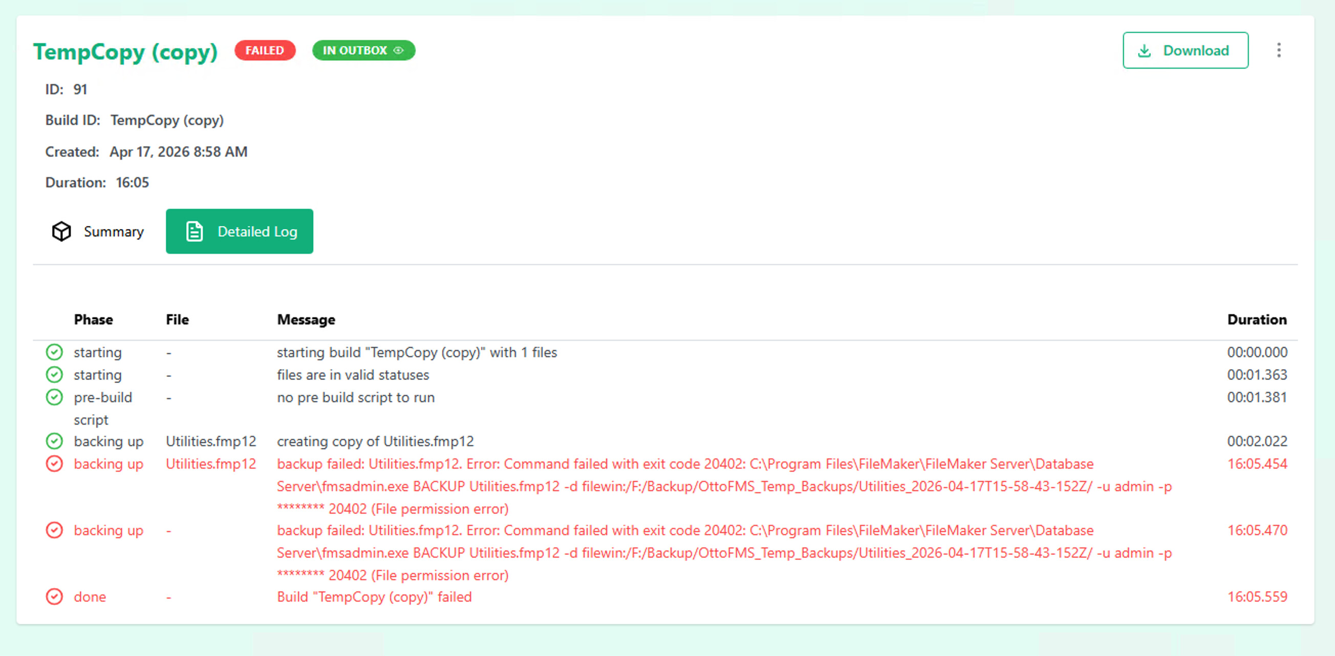Switch to the Detailed Log tab
This screenshot has height=656, width=1335.
pyautogui.click(x=240, y=232)
